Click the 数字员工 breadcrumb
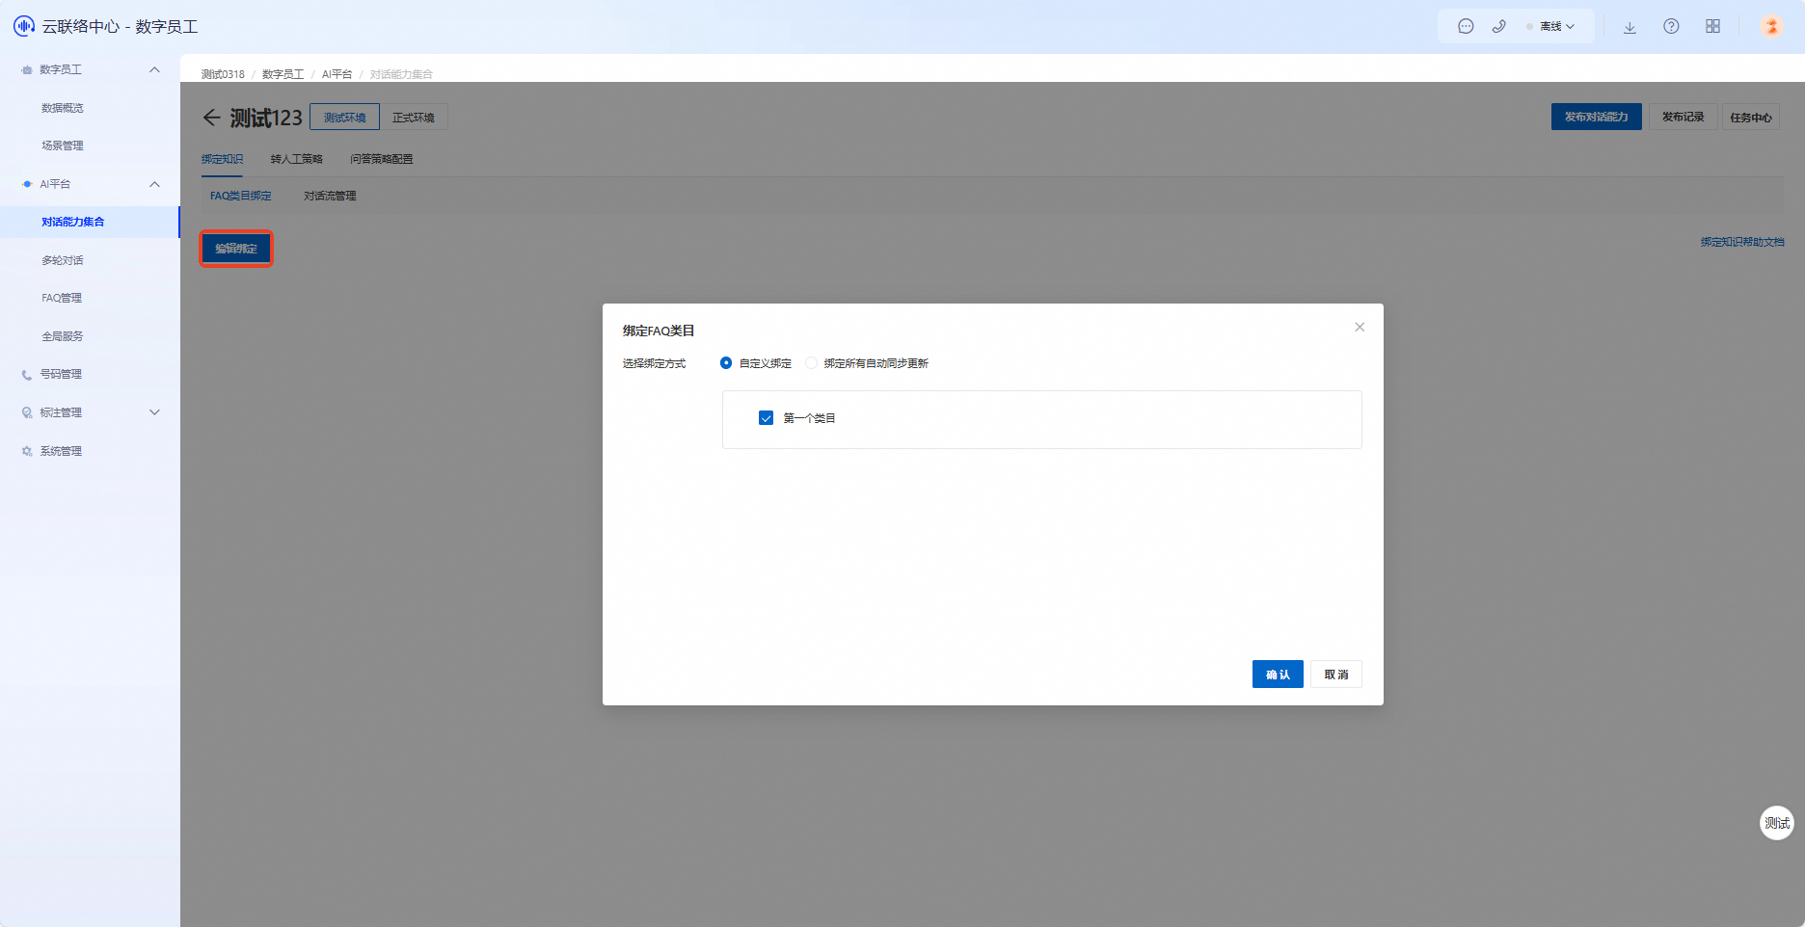 tap(283, 74)
